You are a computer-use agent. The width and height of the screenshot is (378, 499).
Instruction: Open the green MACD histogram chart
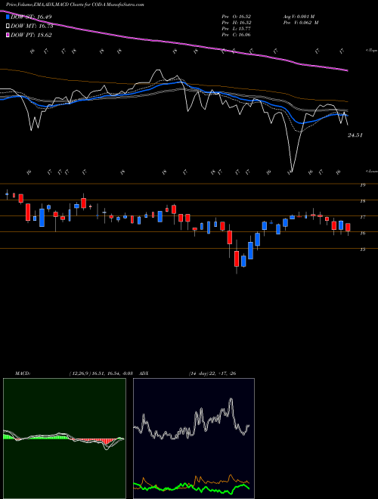tap(64, 439)
